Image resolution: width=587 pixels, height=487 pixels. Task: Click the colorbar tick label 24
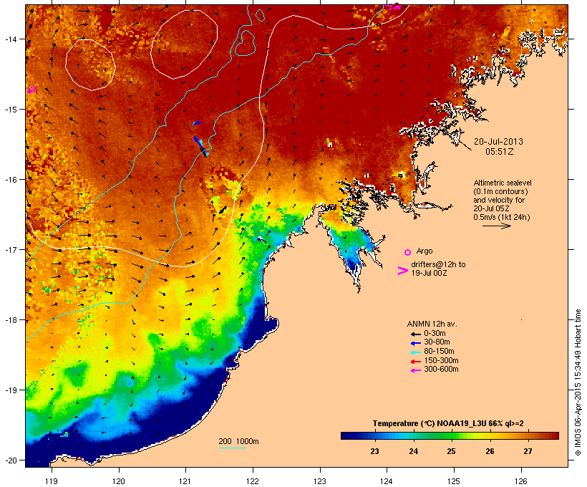413,451
